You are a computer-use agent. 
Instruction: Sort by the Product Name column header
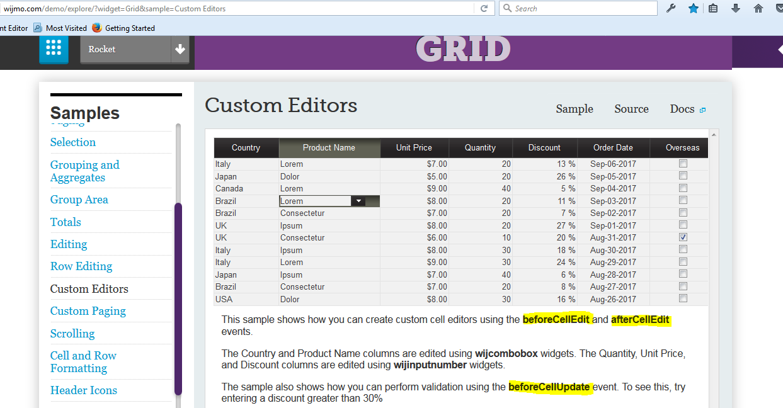[x=329, y=147]
